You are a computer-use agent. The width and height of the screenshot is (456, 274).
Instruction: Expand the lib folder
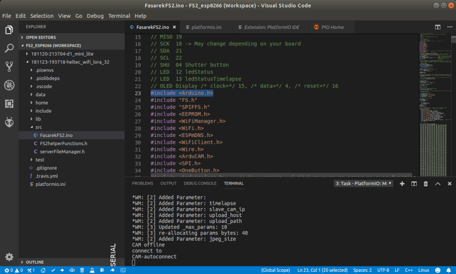coord(38,119)
